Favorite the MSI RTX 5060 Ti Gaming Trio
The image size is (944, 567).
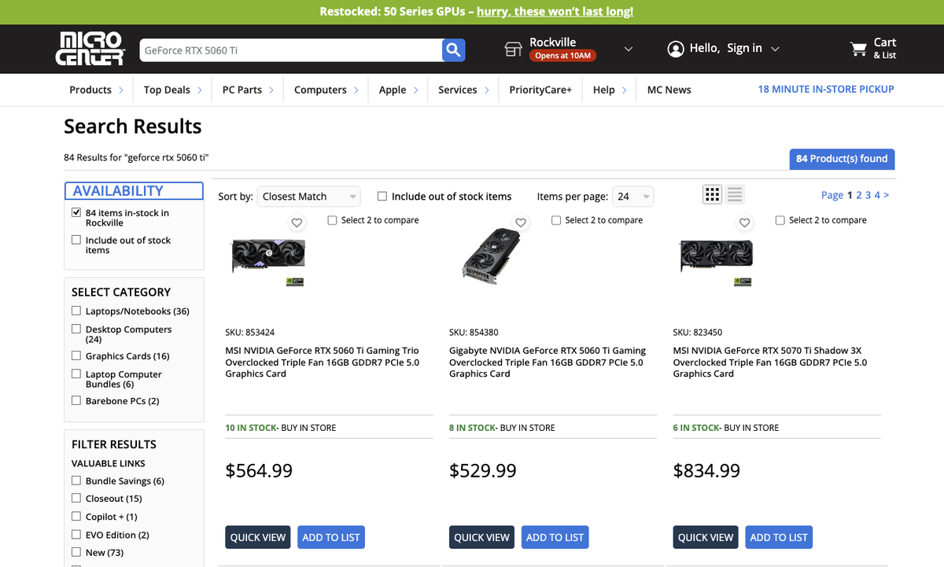pyautogui.click(x=297, y=223)
